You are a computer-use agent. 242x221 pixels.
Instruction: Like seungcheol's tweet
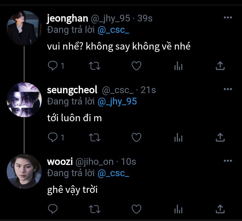(x=136, y=137)
